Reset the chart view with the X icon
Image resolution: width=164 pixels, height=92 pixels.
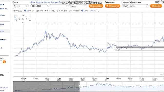click(x=23, y=19)
